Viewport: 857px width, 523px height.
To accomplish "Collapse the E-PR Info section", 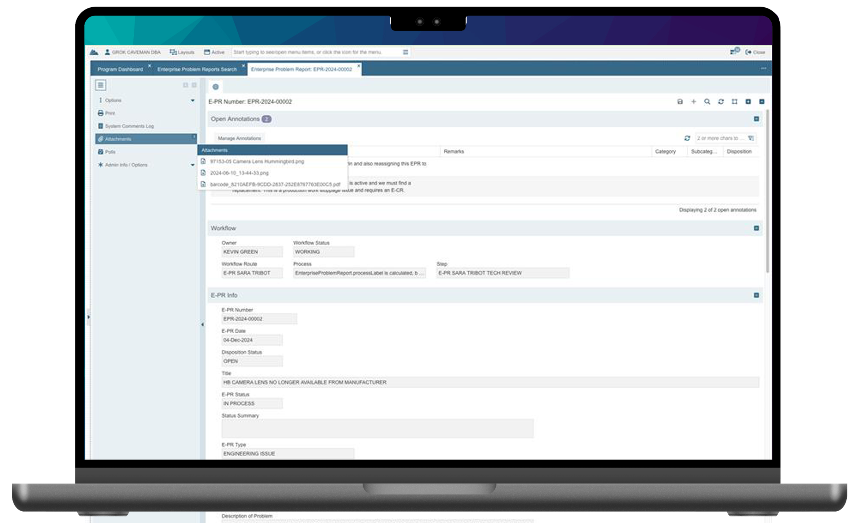I will coord(756,295).
